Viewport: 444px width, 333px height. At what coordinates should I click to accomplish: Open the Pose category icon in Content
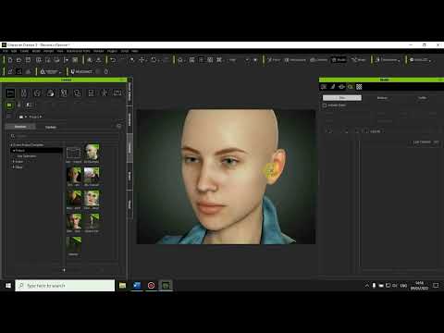click(91, 92)
